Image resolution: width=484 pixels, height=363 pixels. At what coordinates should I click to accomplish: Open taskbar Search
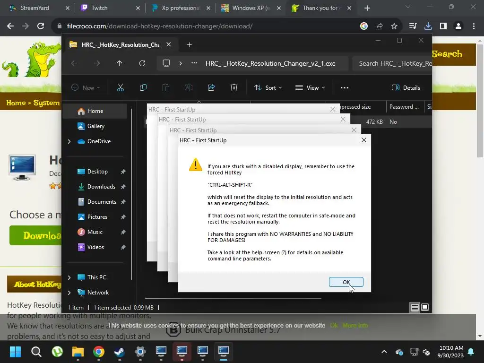[36, 352]
